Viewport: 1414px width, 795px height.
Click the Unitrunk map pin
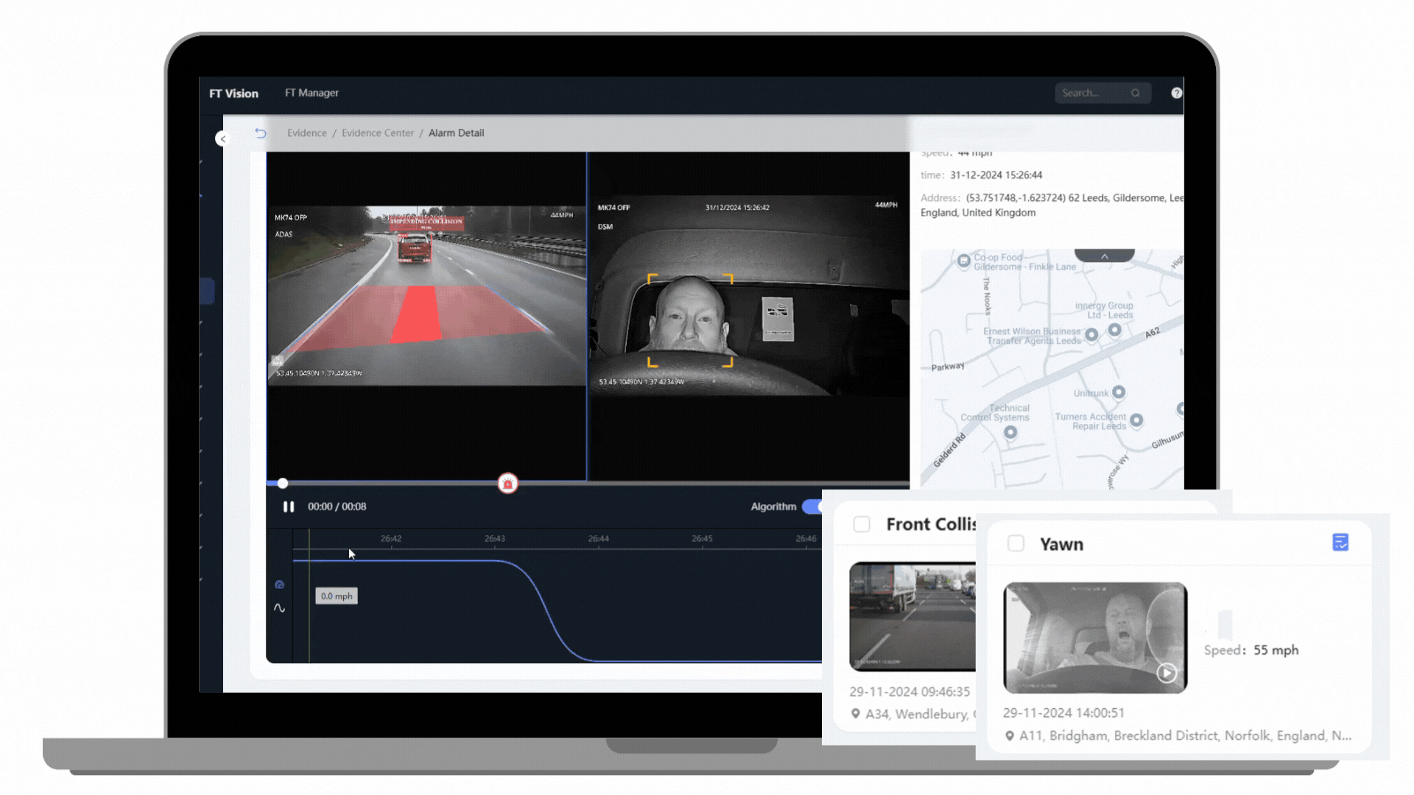pos(1119,392)
